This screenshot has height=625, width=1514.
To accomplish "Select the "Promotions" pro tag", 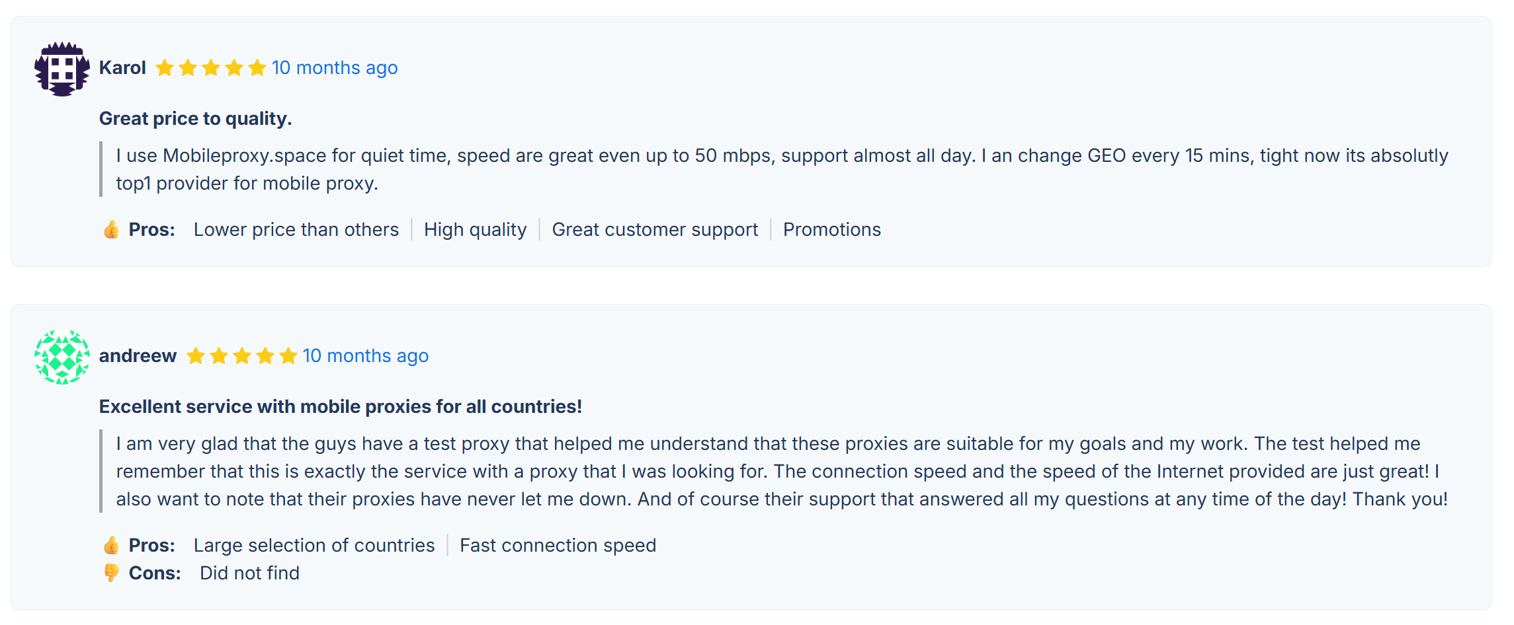I will [x=831, y=230].
